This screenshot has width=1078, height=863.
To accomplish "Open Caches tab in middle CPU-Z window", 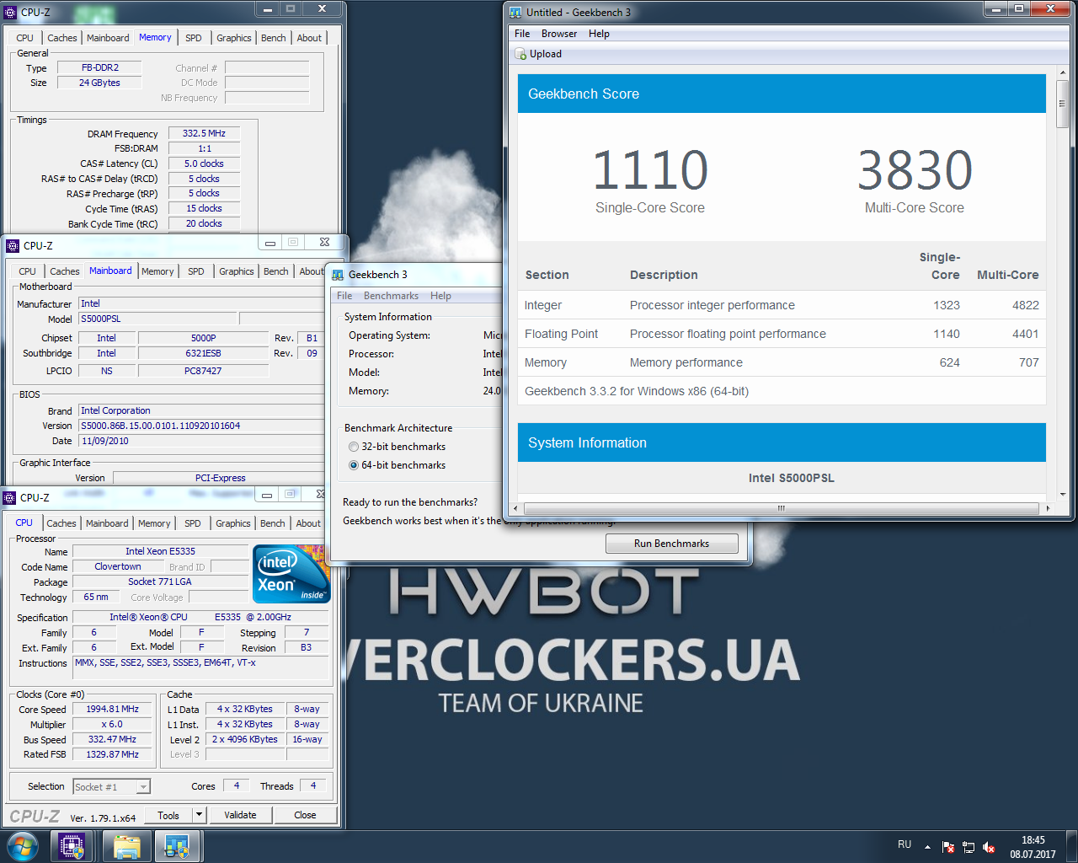I will point(65,271).
